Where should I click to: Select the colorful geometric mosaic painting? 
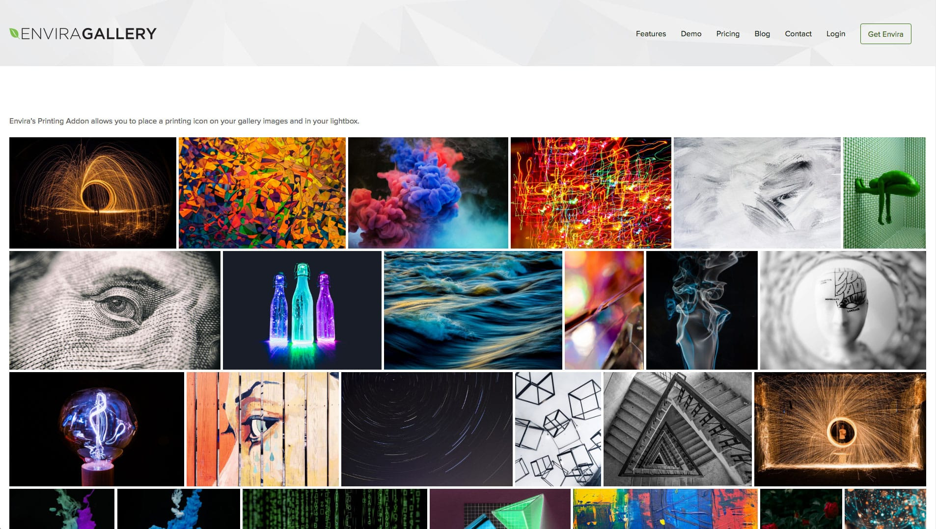tap(262, 193)
